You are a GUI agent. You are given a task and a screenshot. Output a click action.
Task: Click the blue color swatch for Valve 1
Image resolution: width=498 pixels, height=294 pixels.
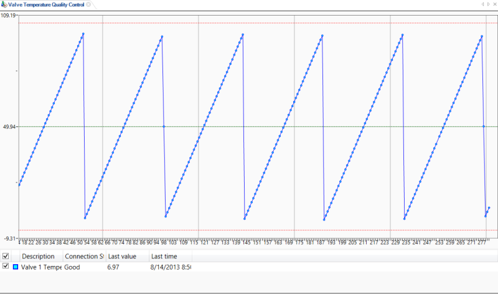(16, 267)
